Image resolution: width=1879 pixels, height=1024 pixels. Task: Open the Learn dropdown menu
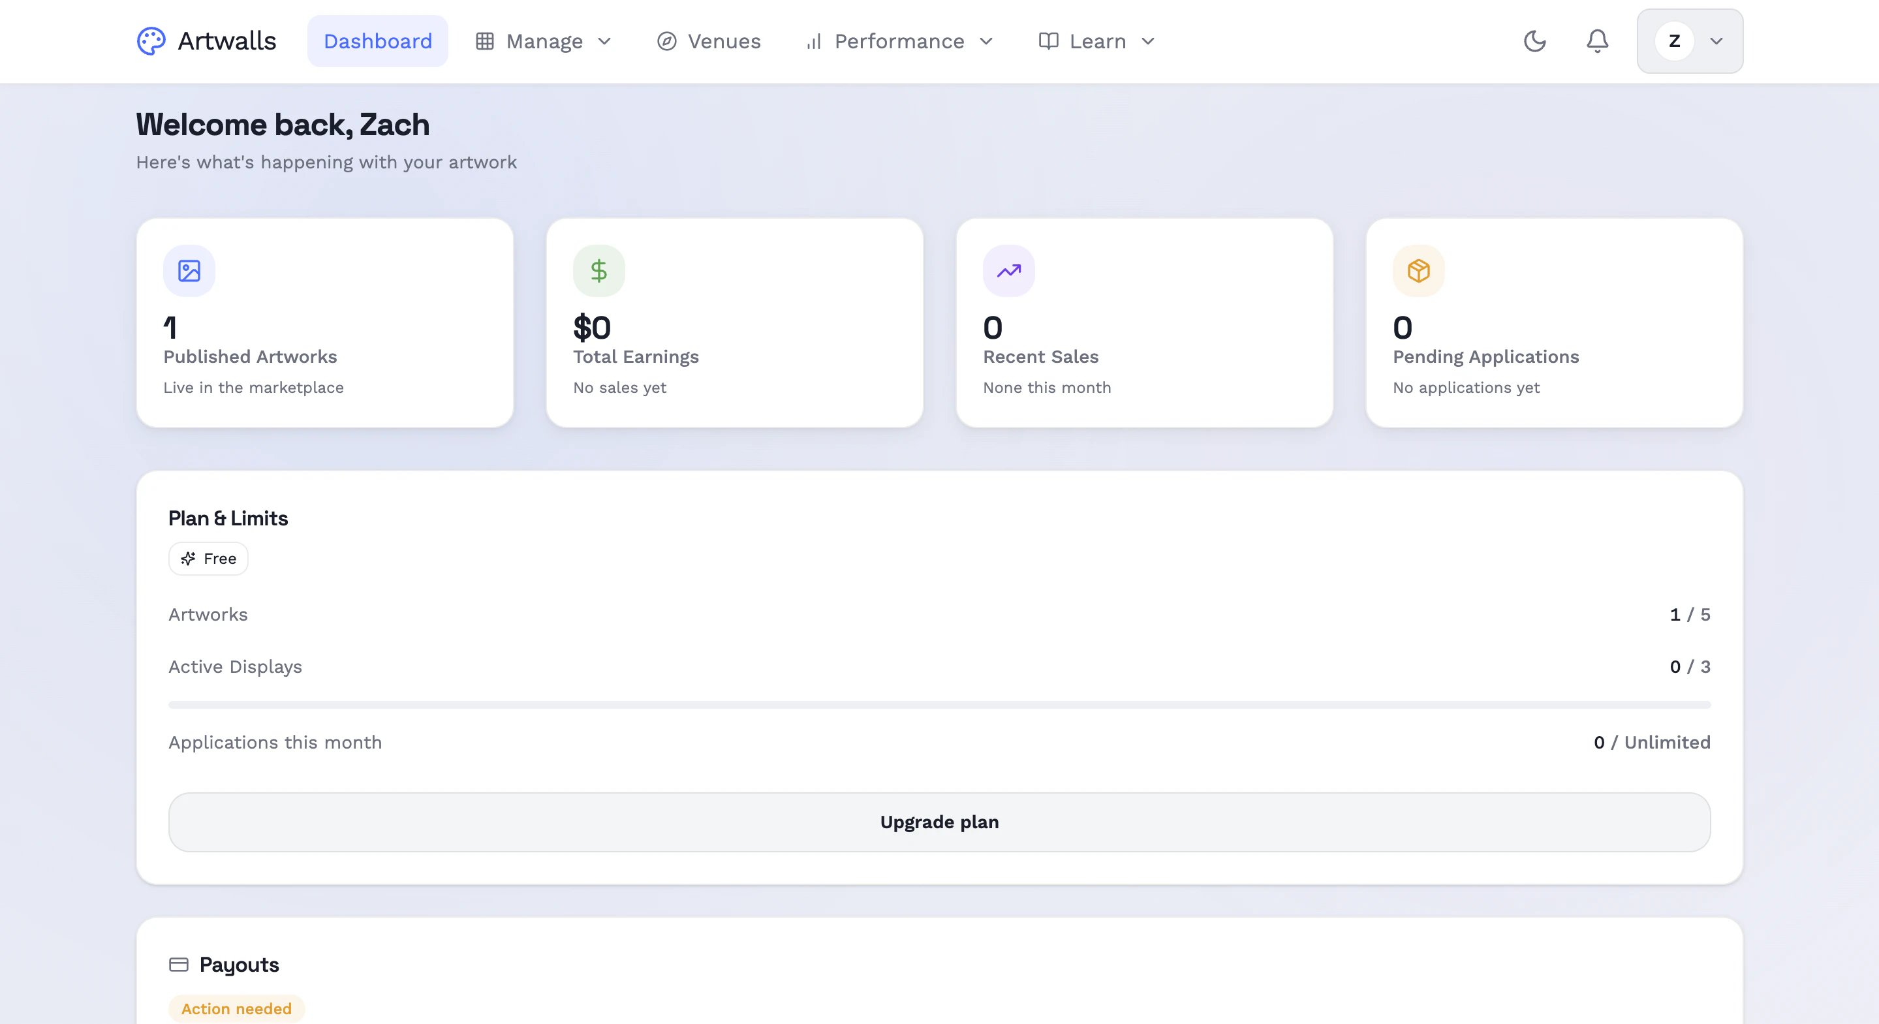[x=1097, y=41]
